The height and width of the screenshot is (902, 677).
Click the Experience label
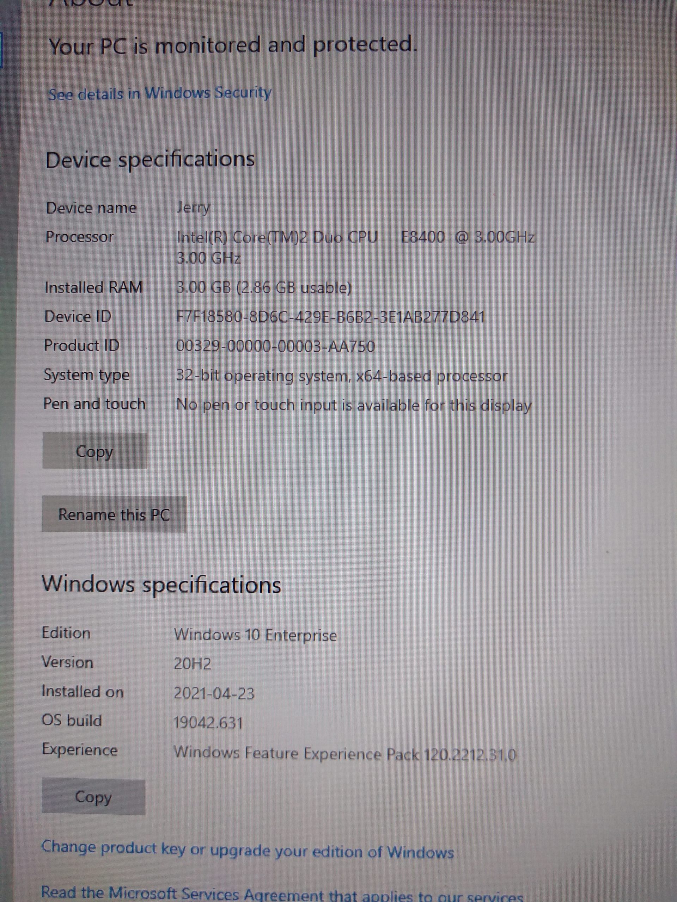point(80,750)
